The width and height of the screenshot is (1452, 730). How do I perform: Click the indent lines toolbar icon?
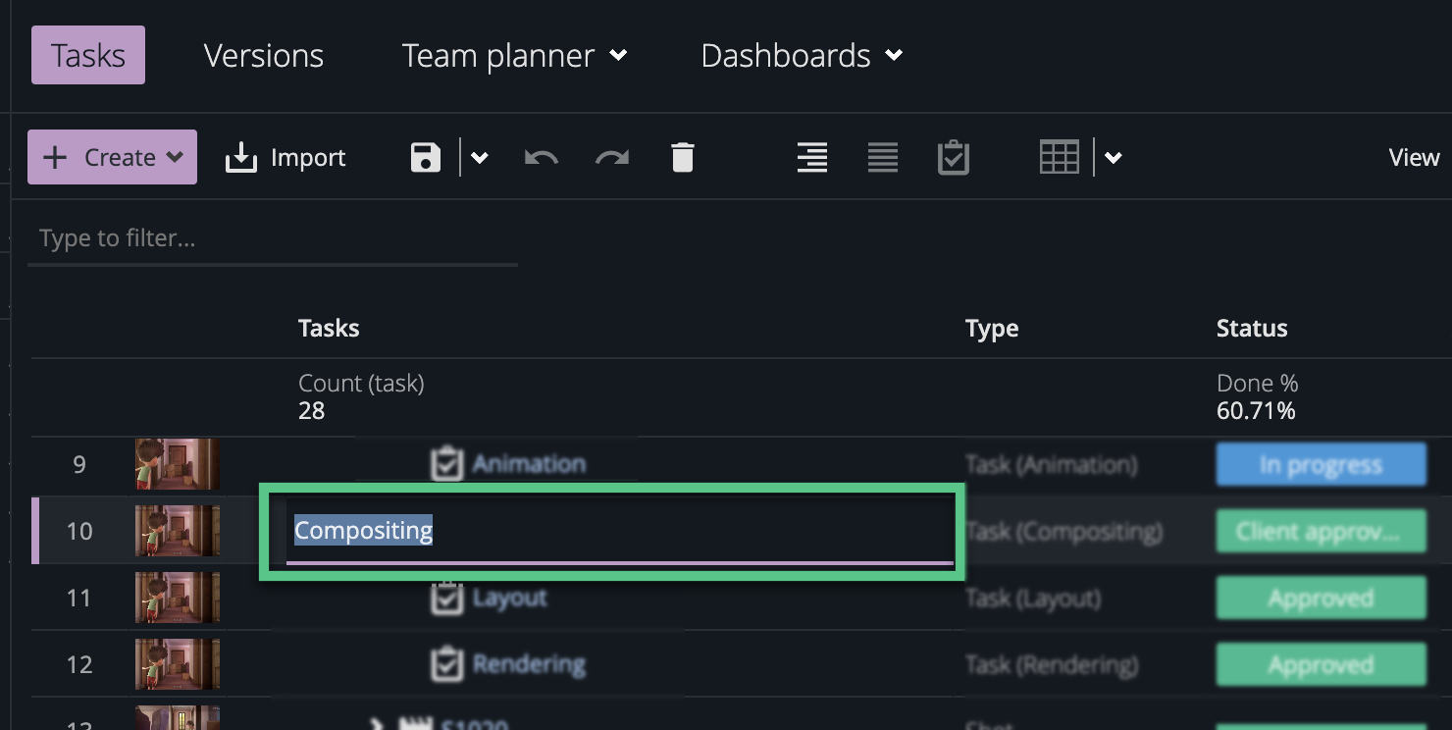pos(811,158)
